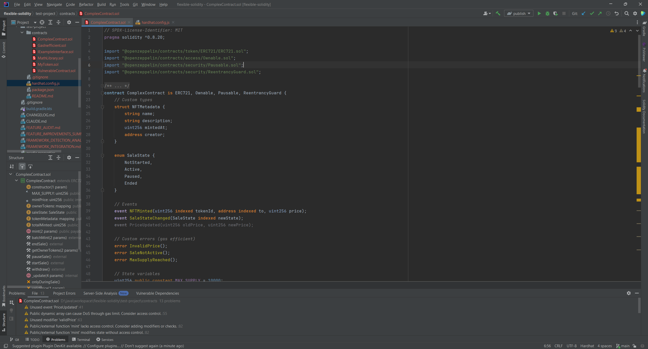The height and width of the screenshot is (349, 648).
Task: Fold the SaleState enum block
Action: point(102,156)
